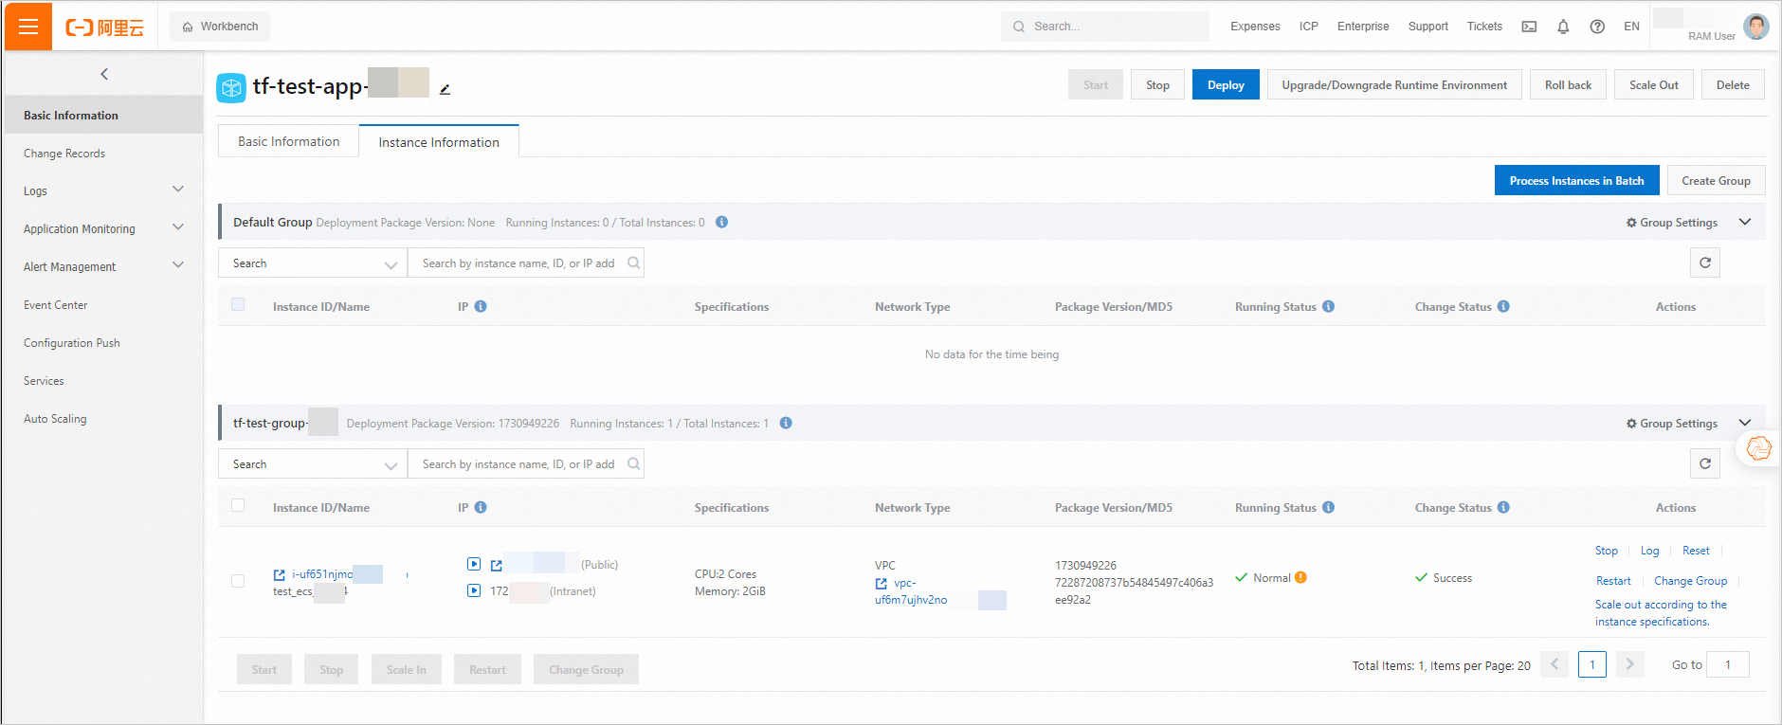Viewport: 1782px width, 725px height.
Task: Click Upgrade/Downgrade Runtime Environment
Action: pos(1394,84)
